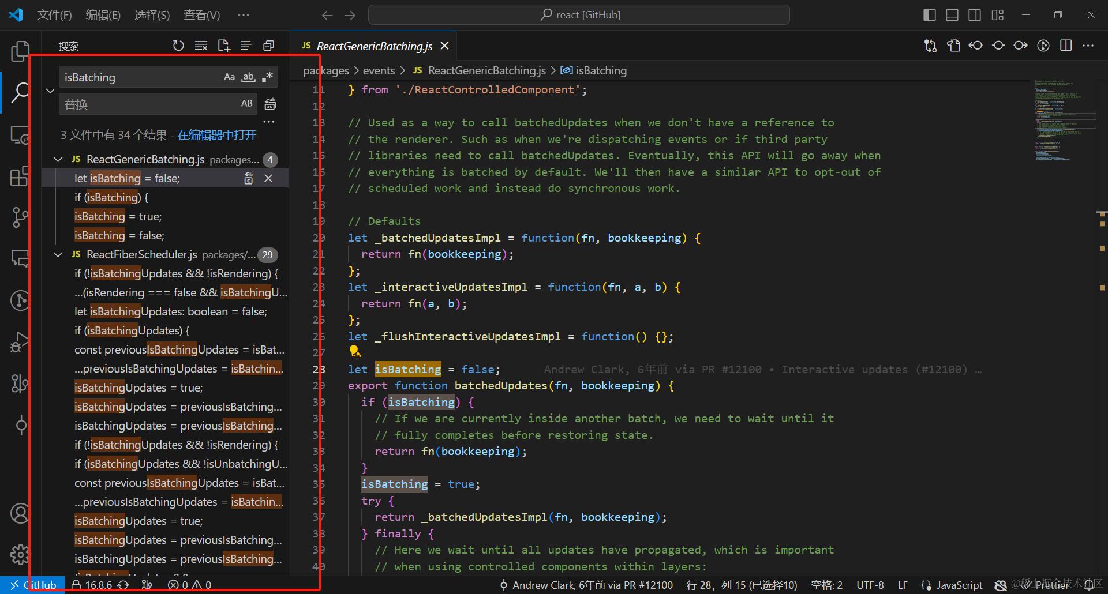Replace the match in 'let isBatching = false;' row

click(249, 178)
